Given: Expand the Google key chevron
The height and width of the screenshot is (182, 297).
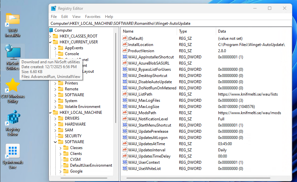Looking at the screenshot, I should [60, 171].
